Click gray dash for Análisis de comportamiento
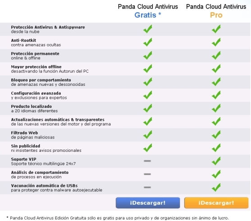 tap(147, 174)
